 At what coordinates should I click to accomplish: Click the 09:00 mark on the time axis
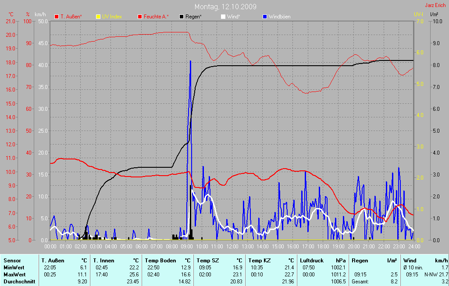point(186,247)
